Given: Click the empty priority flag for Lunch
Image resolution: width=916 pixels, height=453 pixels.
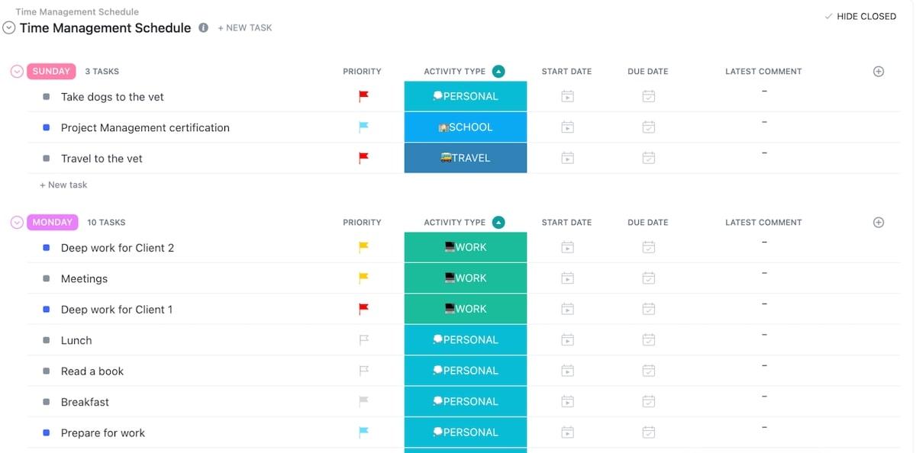Looking at the screenshot, I should (364, 340).
